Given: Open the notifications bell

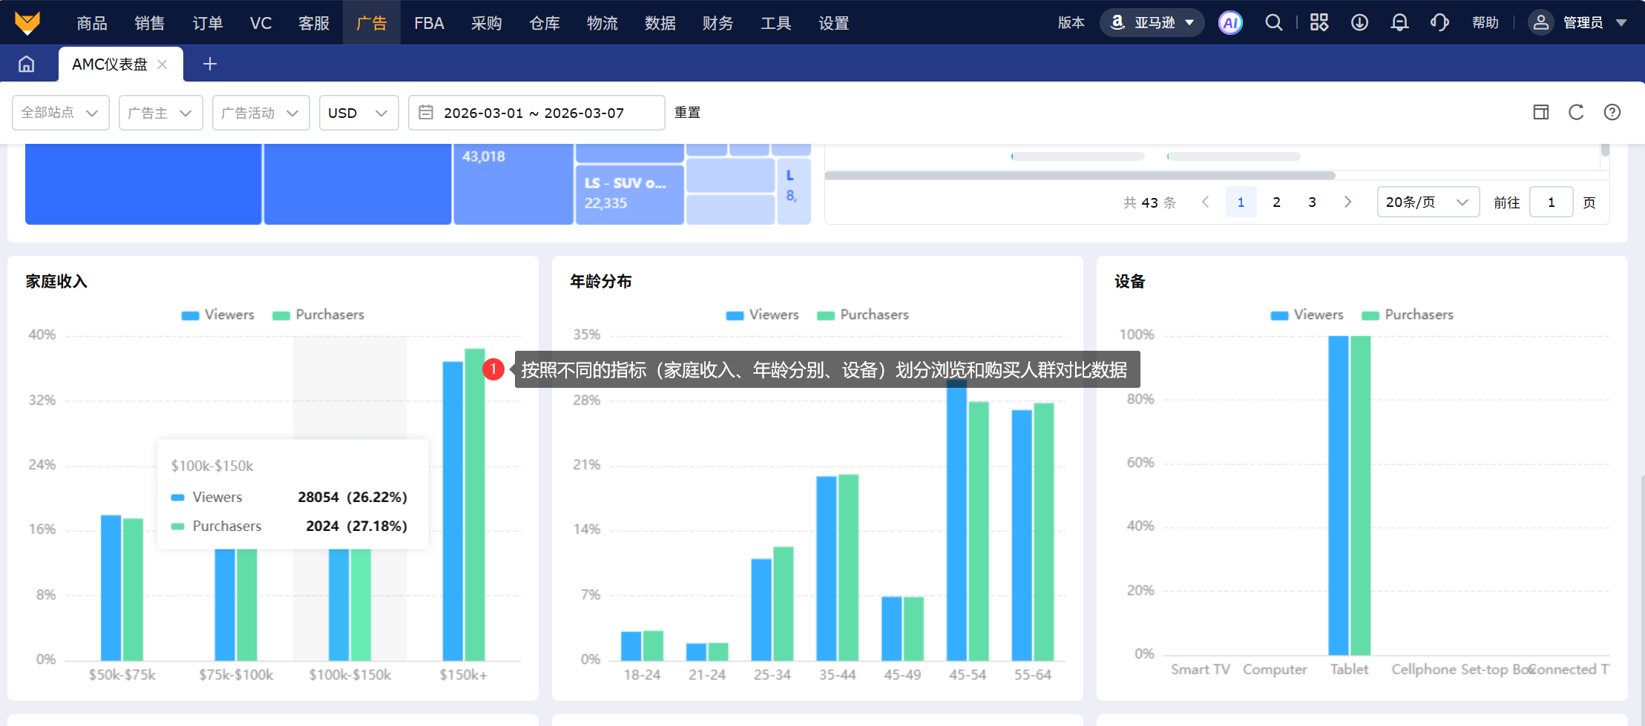Looking at the screenshot, I should (x=1399, y=23).
